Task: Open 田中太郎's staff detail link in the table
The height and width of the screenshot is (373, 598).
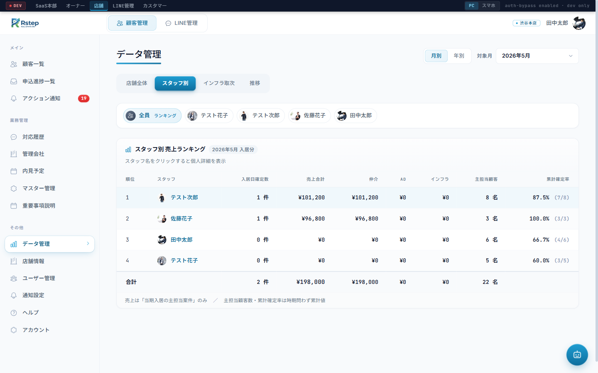Action: 181,240
